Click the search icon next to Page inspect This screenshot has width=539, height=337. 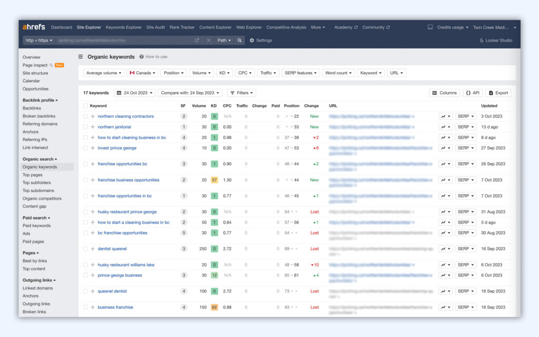tap(51, 65)
